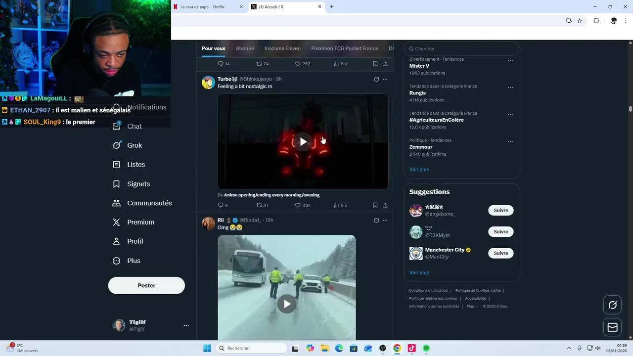Open the Zemmour trend

421,147
